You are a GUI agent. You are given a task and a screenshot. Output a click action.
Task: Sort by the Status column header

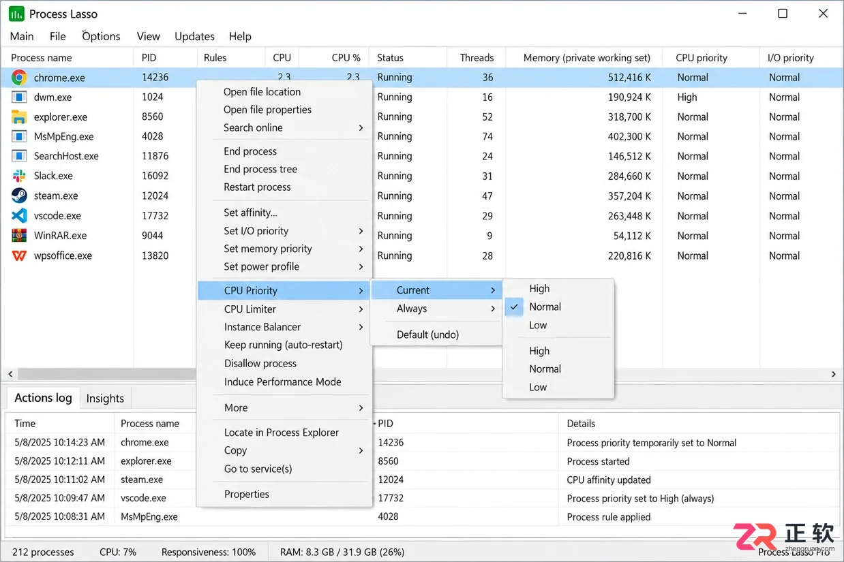click(x=390, y=58)
